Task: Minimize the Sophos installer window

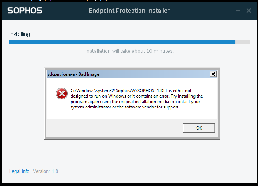Action: [238, 11]
